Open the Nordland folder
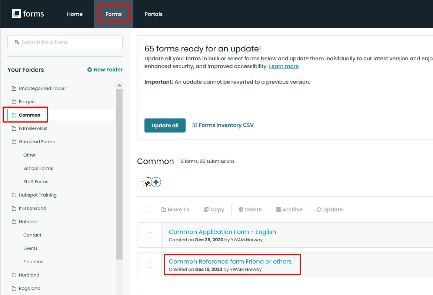This screenshot has height=295, width=433. point(26,275)
